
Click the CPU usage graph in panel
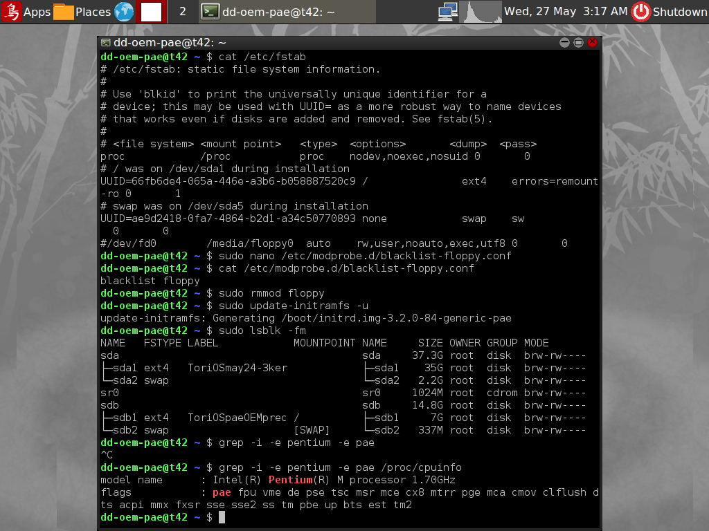tap(481, 12)
